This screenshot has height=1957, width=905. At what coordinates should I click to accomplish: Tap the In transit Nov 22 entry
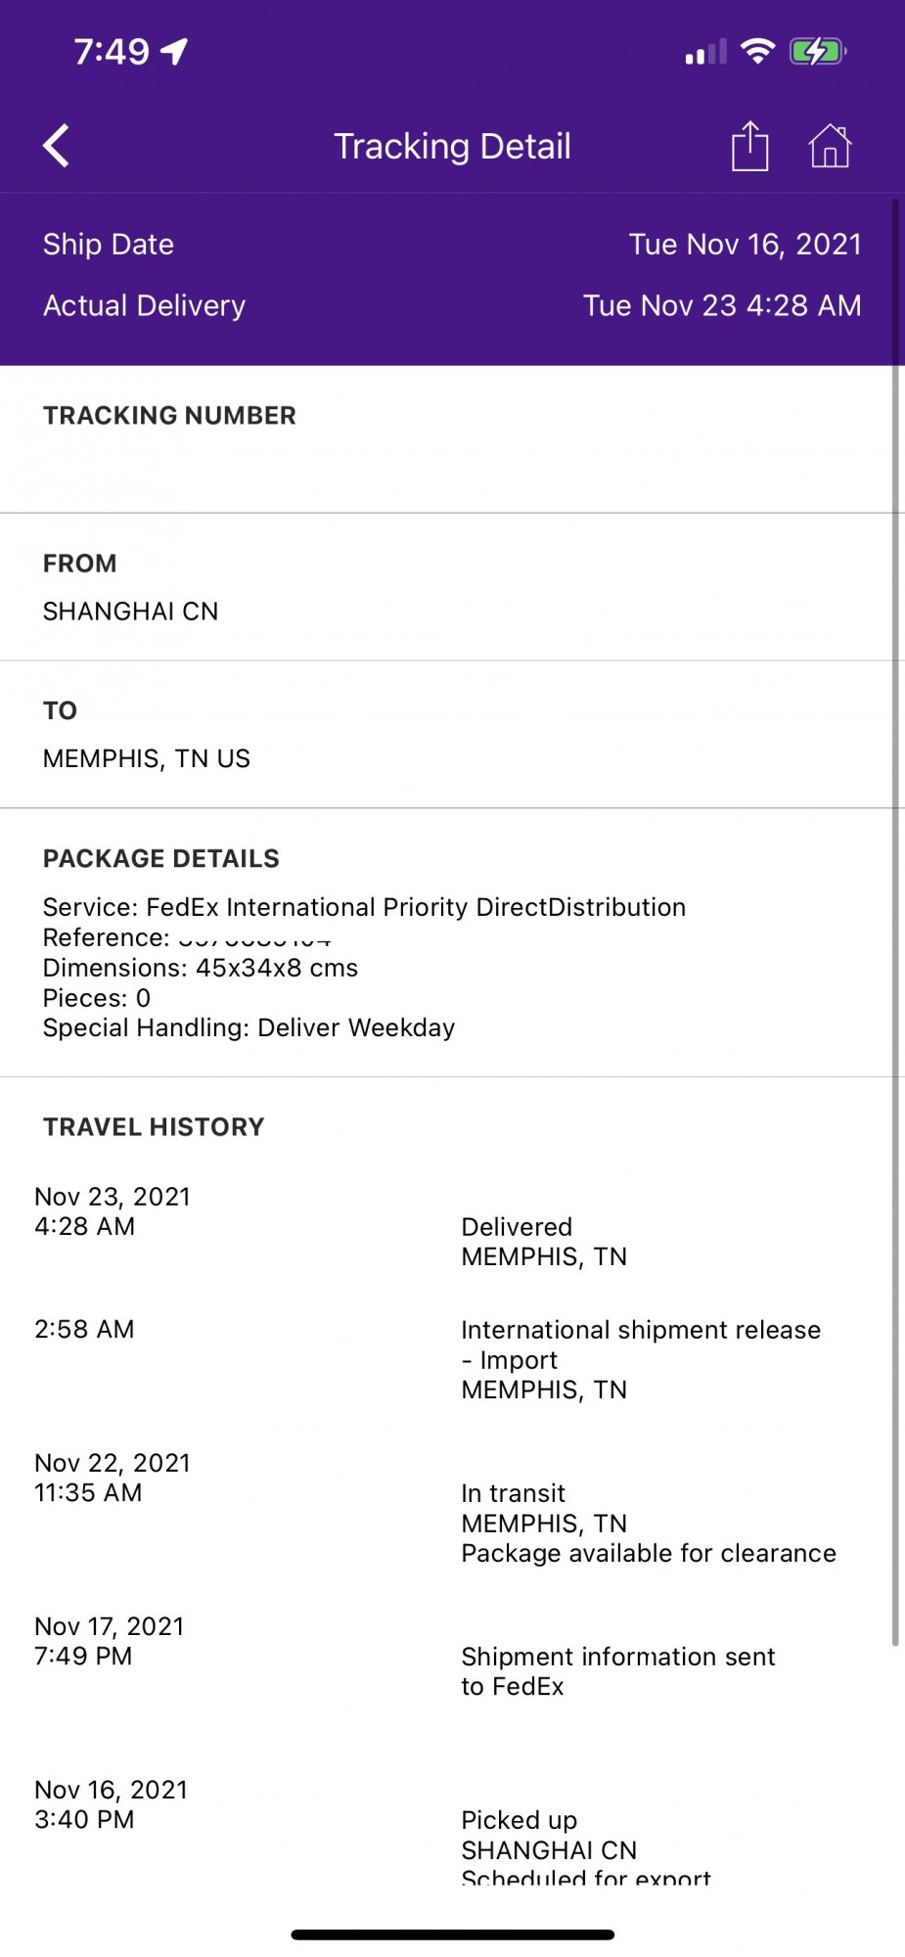coord(450,1508)
